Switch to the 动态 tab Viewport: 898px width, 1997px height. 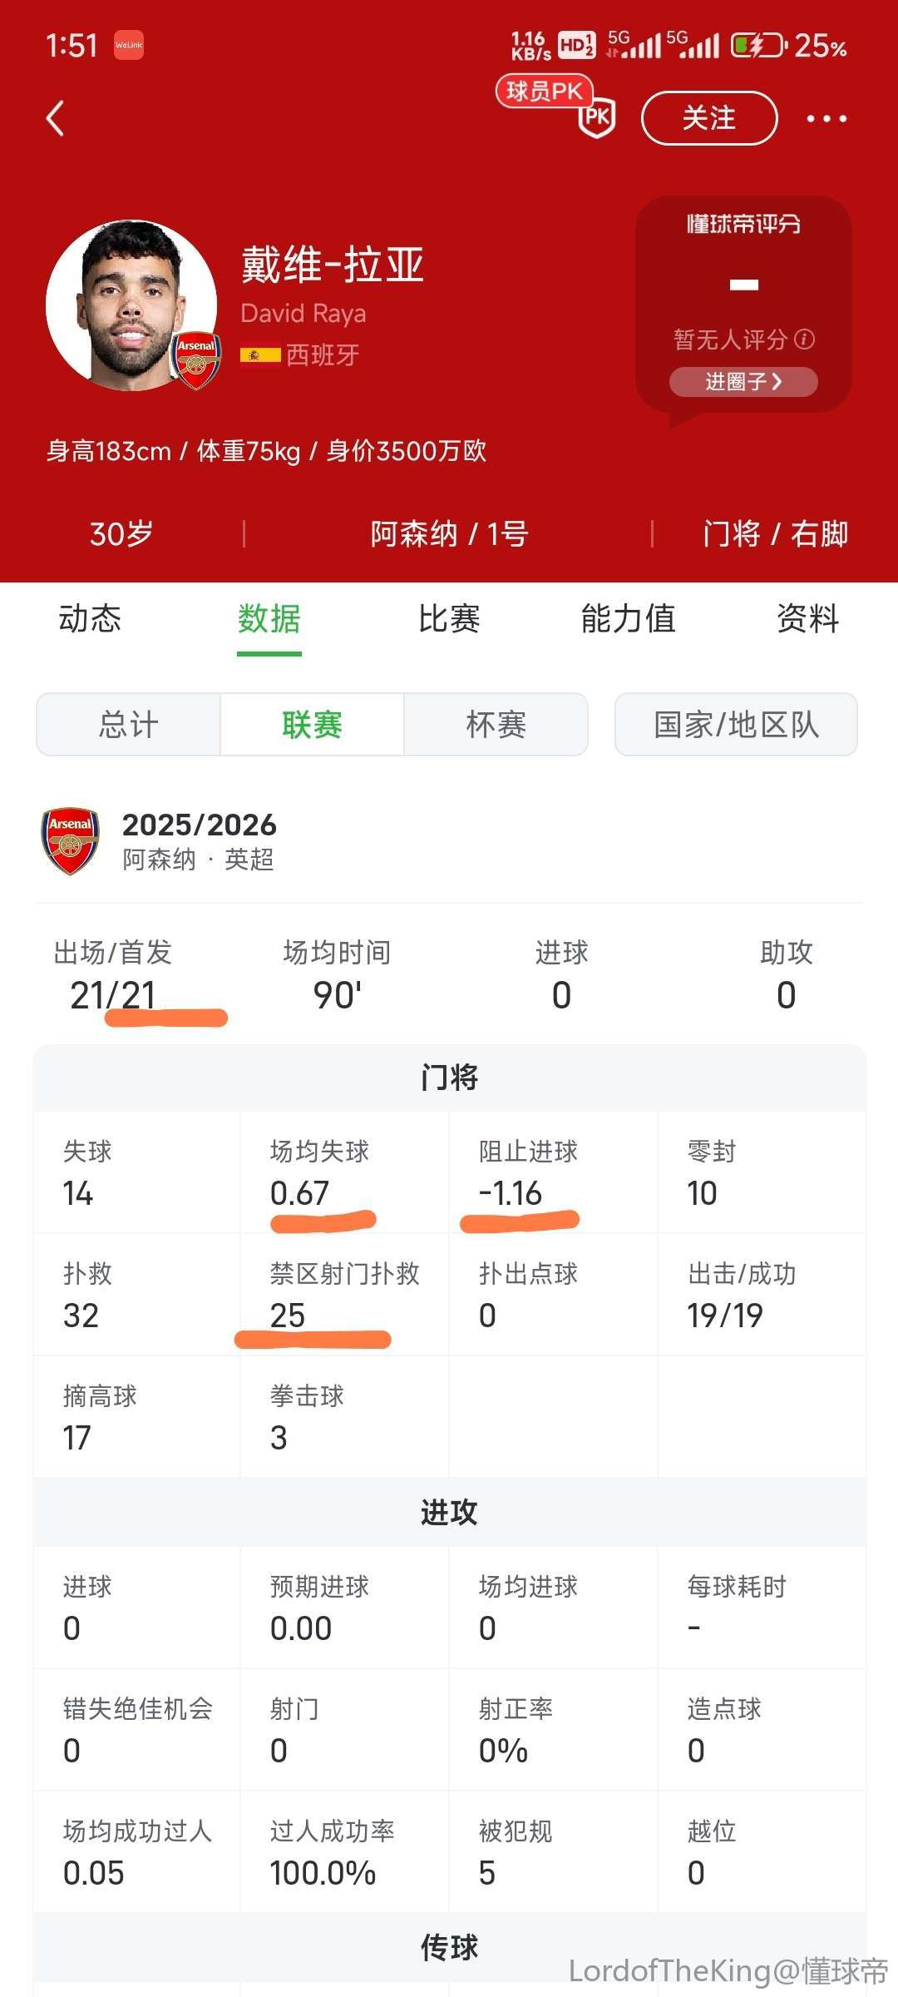click(x=90, y=619)
